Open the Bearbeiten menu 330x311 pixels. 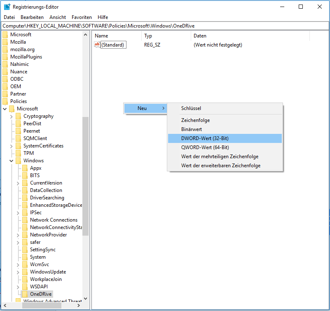coord(32,17)
